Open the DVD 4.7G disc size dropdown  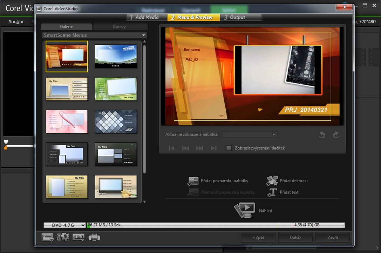coord(64,225)
